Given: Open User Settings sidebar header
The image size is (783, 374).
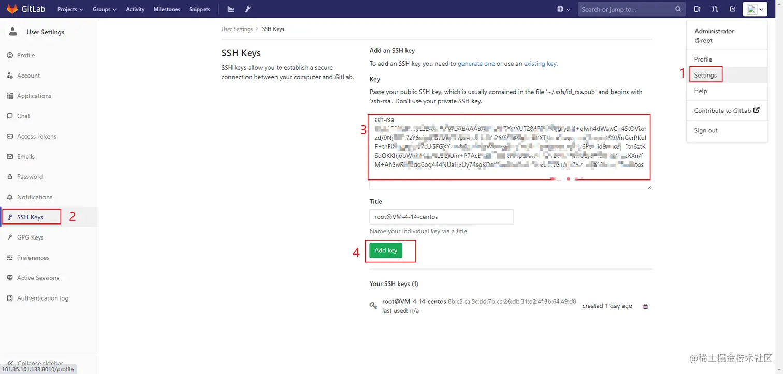Looking at the screenshot, I should (x=45, y=32).
